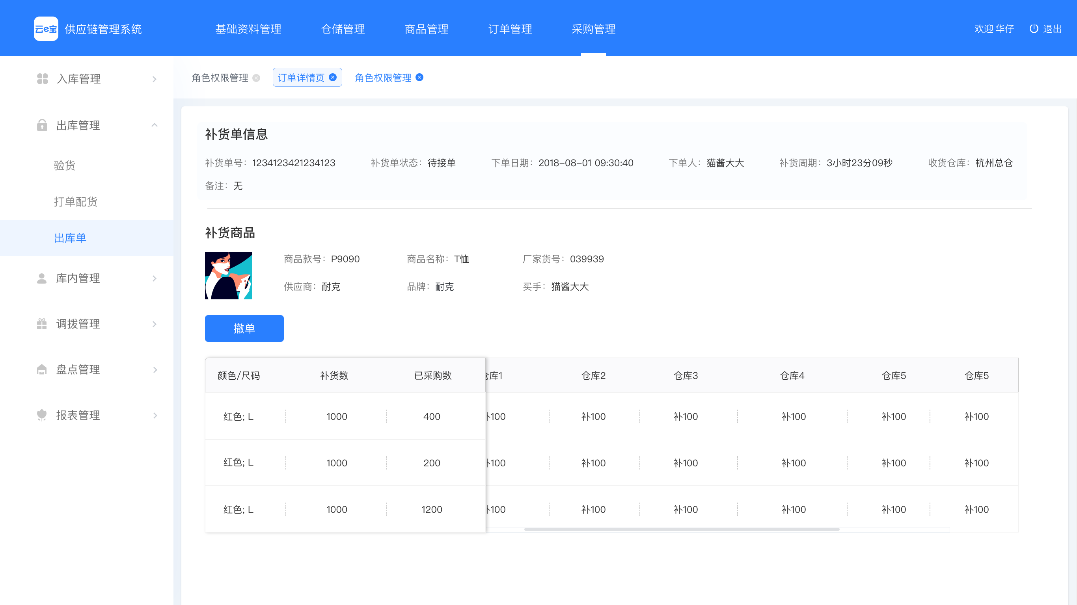Screen dimensions: 1077x605
Task: Click the 颜色/尺码 column header
Action: click(x=239, y=376)
